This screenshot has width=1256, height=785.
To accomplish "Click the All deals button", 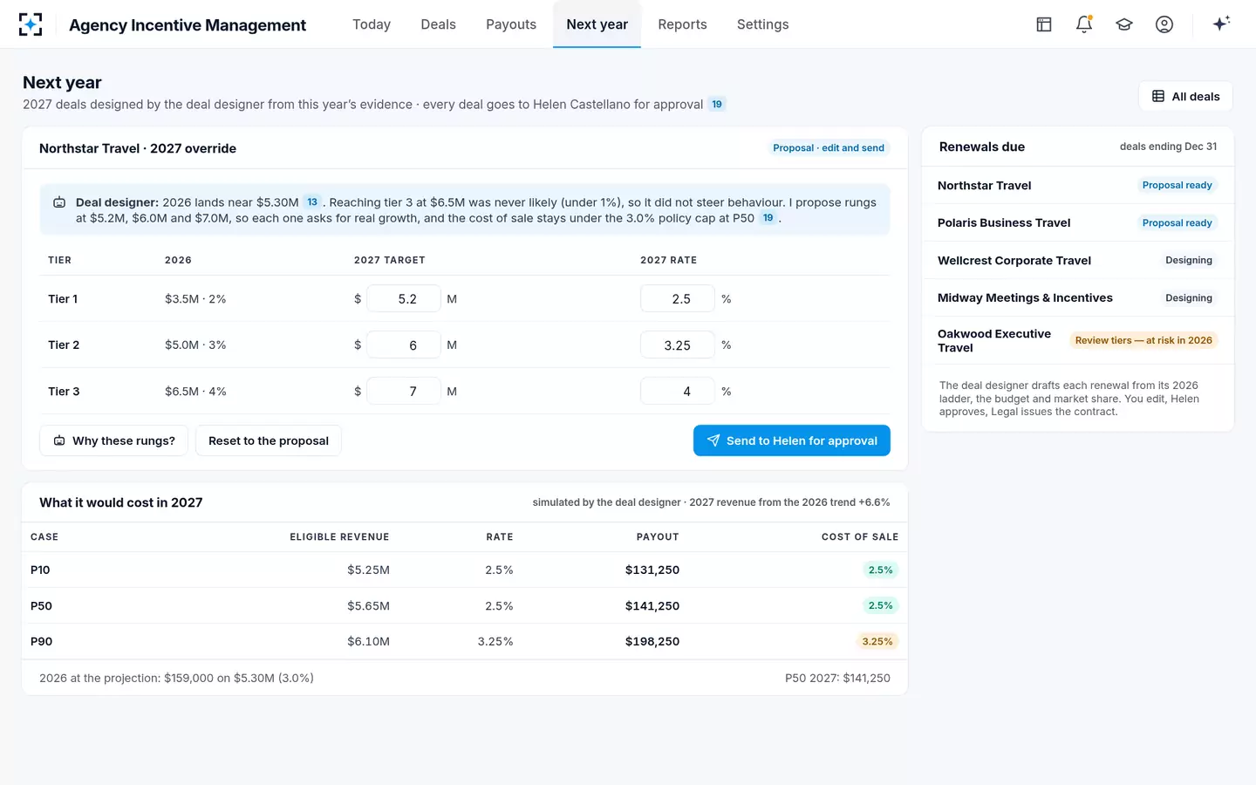I will (x=1185, y=96).
